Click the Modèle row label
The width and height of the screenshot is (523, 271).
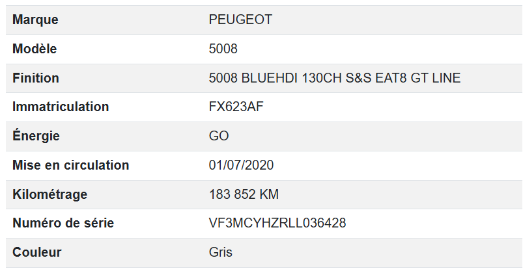tap(35, 49)
